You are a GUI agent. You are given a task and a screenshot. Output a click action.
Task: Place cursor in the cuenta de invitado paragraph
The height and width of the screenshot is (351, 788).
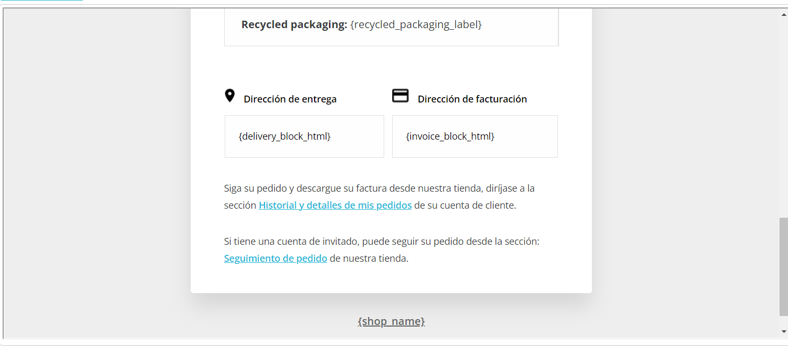click(x=382, y=250)
